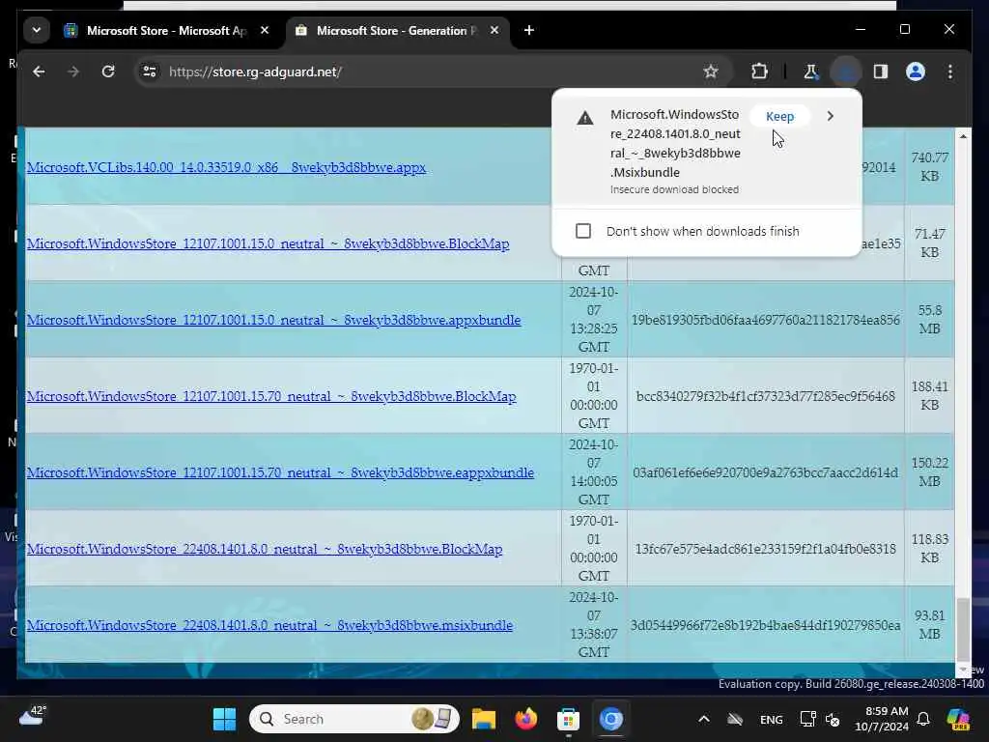Click Keep for the blocked download

[779, 116]
